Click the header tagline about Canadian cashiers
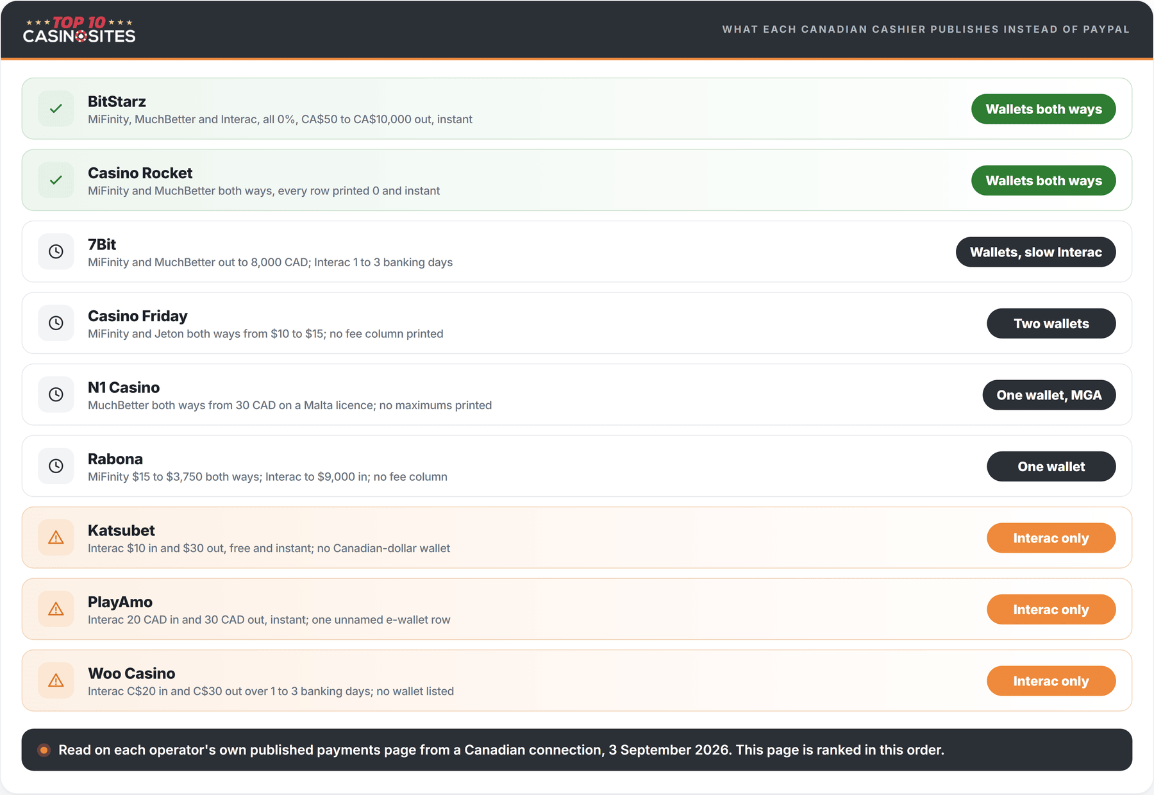 [x=926, y=29]
